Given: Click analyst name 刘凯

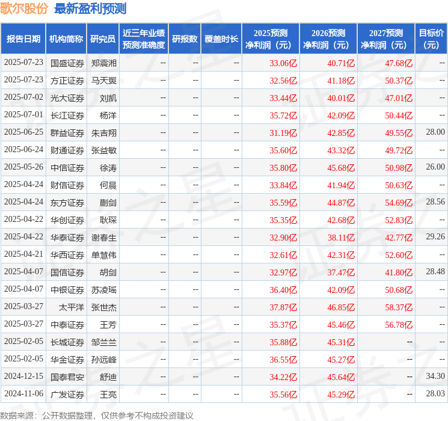Looking at the screenshot, I should coord(108,98).
